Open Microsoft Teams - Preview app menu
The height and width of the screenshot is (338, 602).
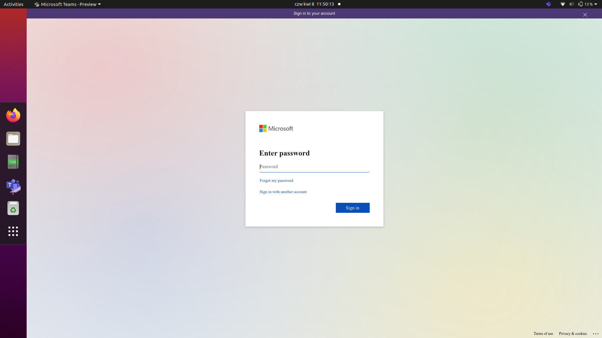pyautogui.click(x=67, y=4)
